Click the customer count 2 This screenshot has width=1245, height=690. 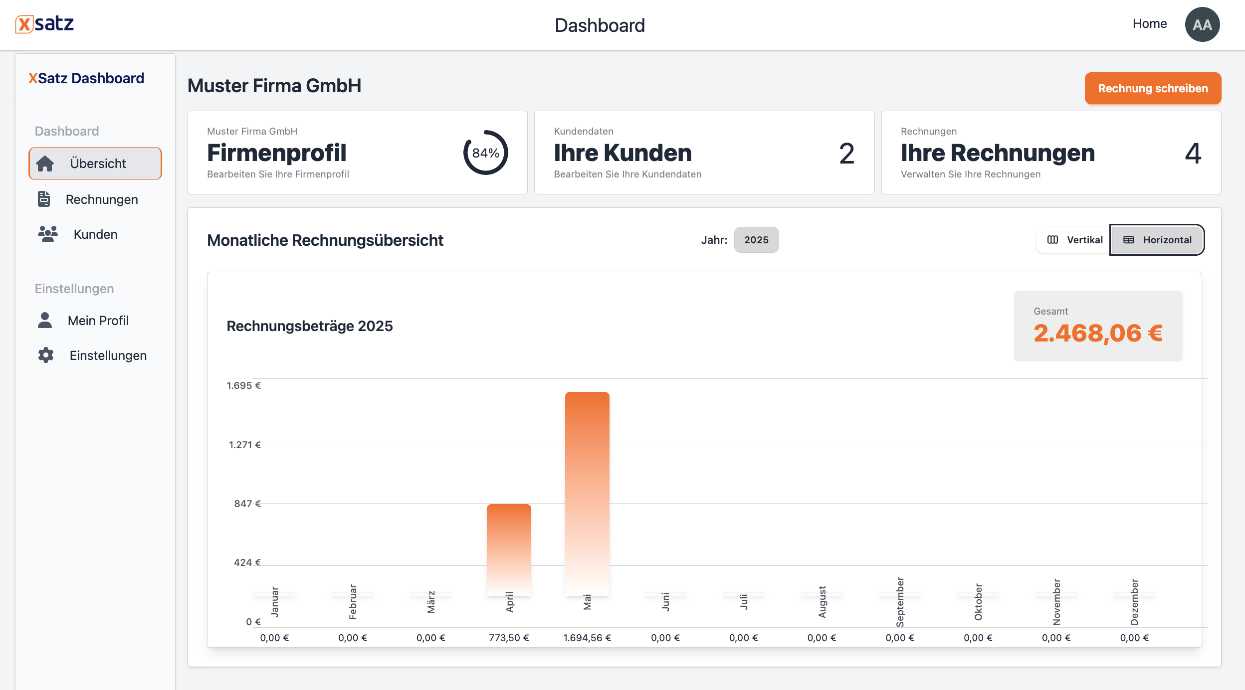[x=847, y=153]
